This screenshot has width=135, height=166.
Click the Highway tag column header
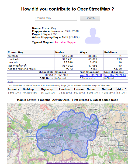[x=47, y=89]
